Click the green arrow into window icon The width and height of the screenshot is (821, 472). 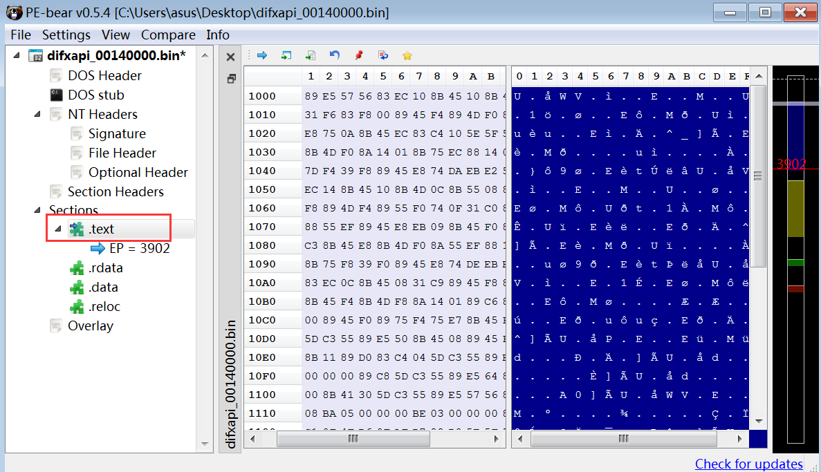pos(286,55)
